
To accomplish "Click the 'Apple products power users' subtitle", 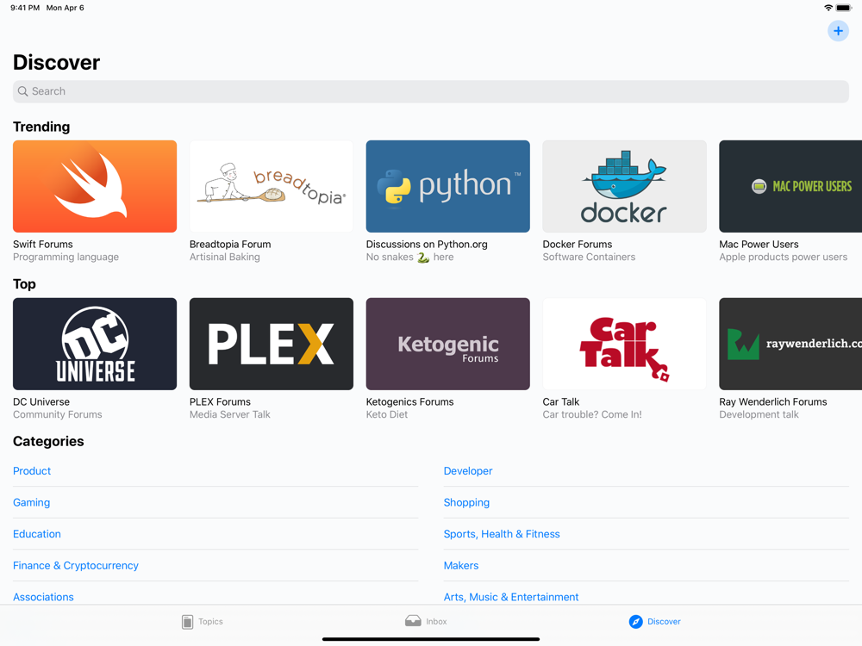I will [x=784, y=257].
